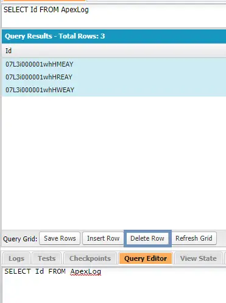Click the Query Results header bar
The width and height of the screenshot is (226, 303).
pyautogui.click(x=114, y=36)
